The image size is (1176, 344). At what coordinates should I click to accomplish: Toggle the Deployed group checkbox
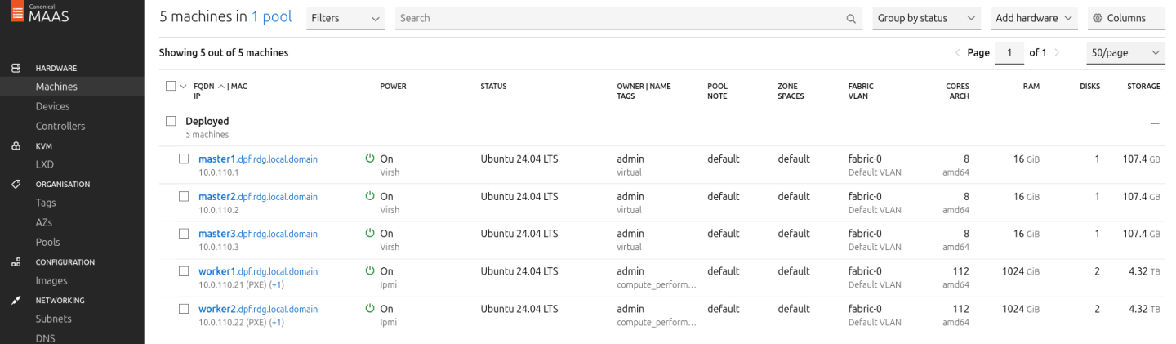pos(171,121)
